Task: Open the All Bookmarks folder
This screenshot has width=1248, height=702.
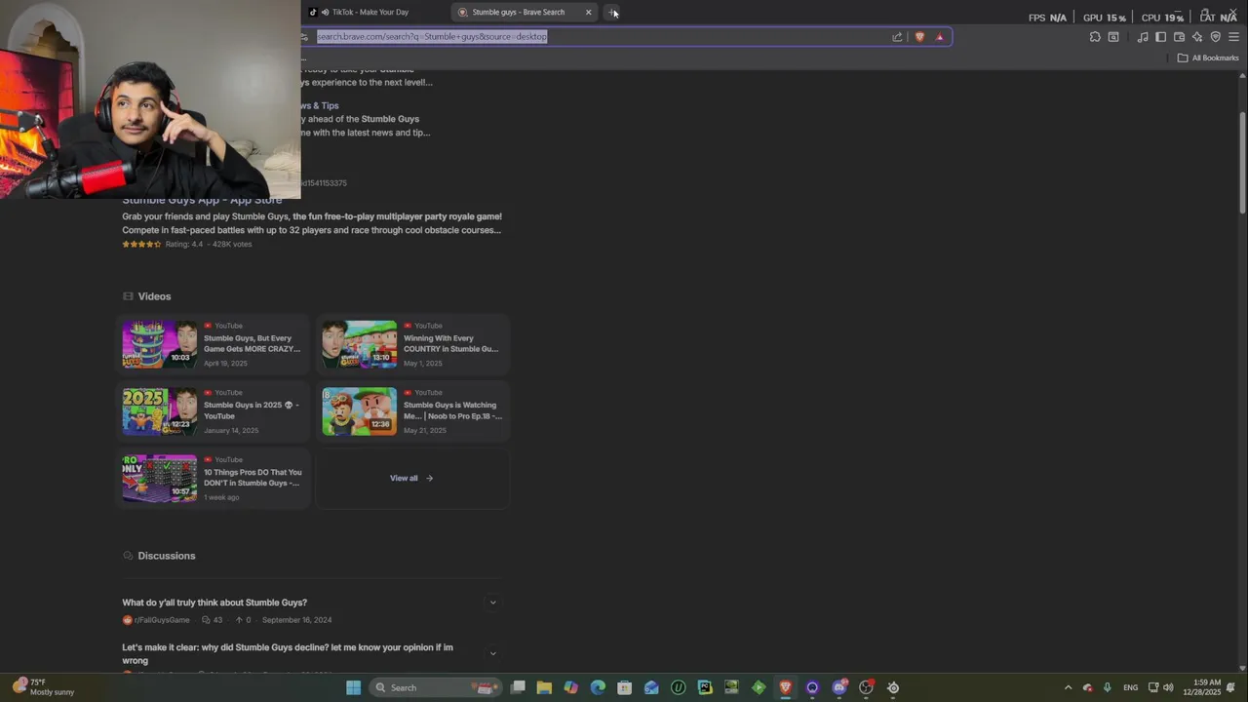Action: pyautogui.click(x=1207, y=58)
